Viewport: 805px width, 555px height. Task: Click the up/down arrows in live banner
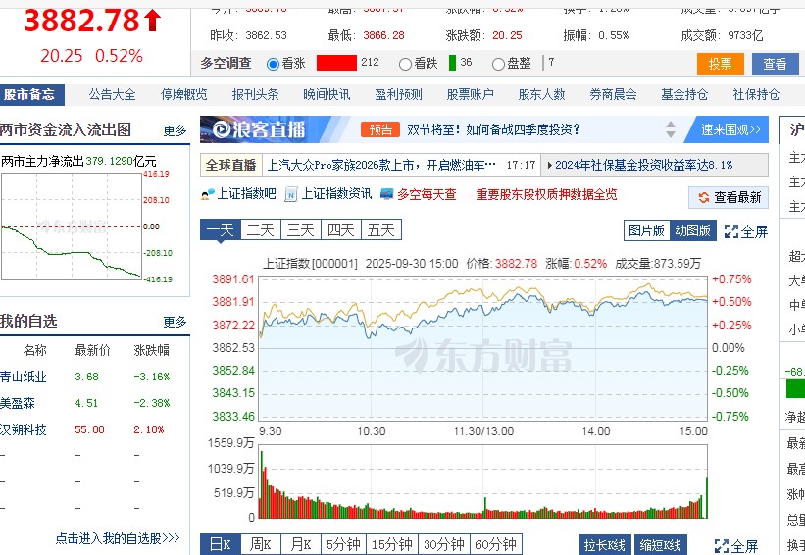(x=671, y=129)
